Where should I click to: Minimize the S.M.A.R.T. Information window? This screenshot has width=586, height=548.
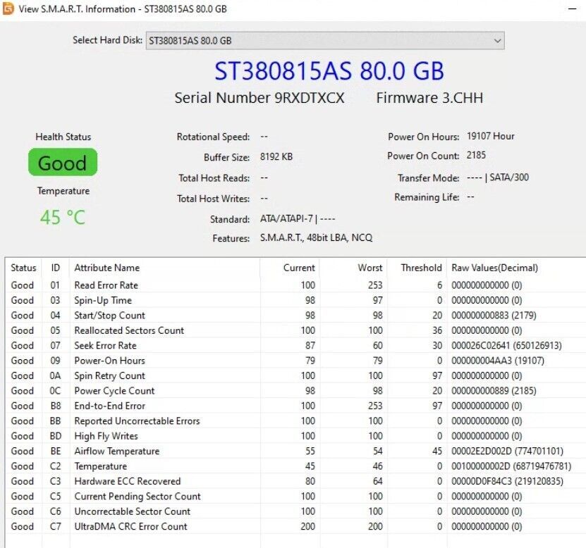tap(572, 8)
